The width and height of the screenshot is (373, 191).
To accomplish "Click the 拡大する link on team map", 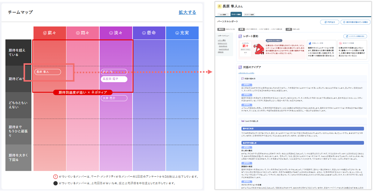I will [x=187, y=12].
